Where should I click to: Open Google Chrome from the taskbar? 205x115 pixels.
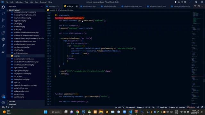pyautogui.click(x=78, y=112)
